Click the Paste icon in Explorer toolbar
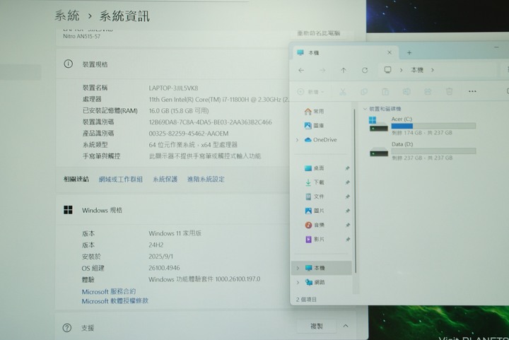The image size is (509, 340). point(385,92)
